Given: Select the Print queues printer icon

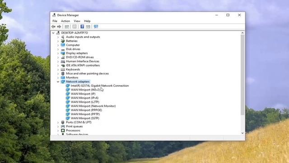Looking at the screenshot, I should [63, 126].
